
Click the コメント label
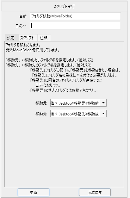point(21,26)
